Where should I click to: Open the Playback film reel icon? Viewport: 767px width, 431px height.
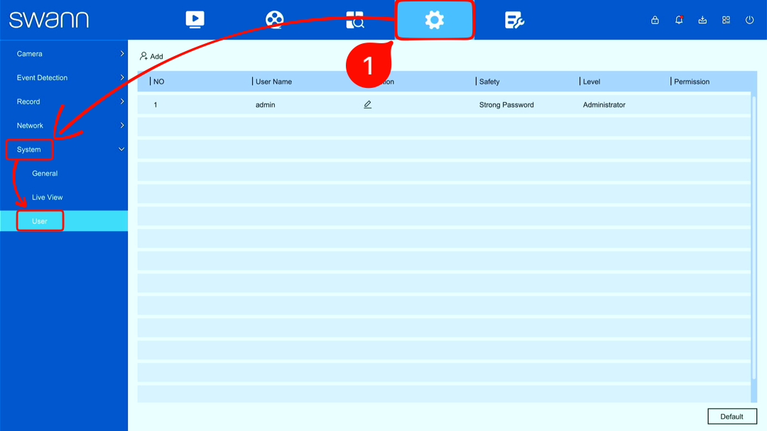click(274, 20)
